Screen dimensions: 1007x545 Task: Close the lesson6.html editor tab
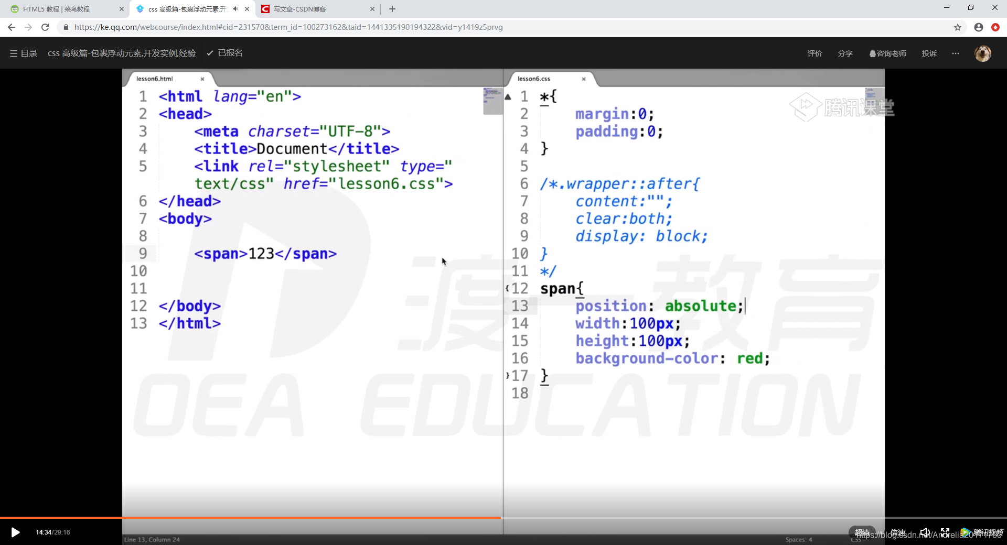(202, 79)
